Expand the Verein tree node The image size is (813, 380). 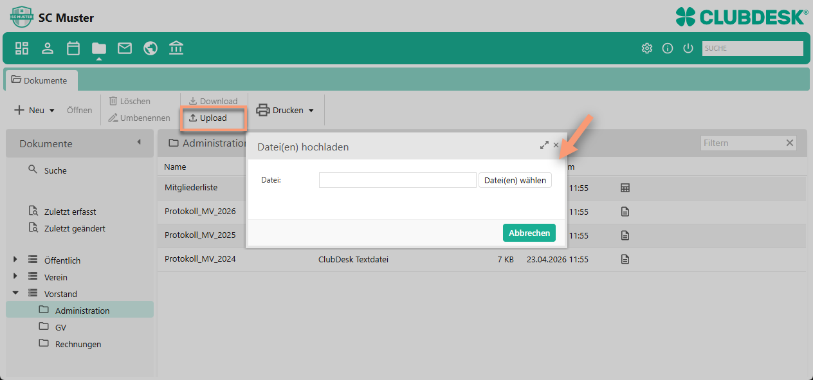pyautogui.click(x=15, y=276)
